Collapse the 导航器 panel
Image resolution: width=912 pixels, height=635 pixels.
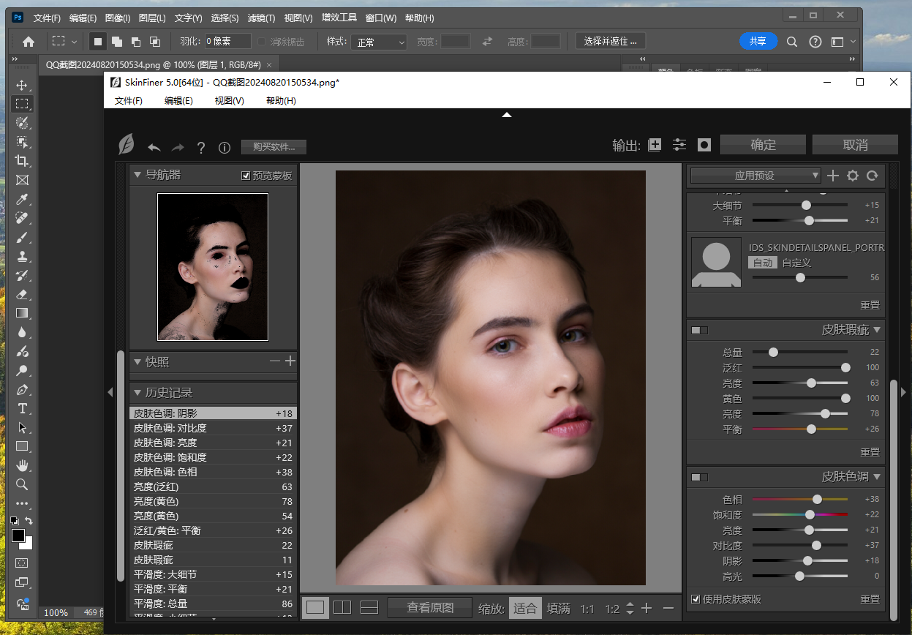137,175
